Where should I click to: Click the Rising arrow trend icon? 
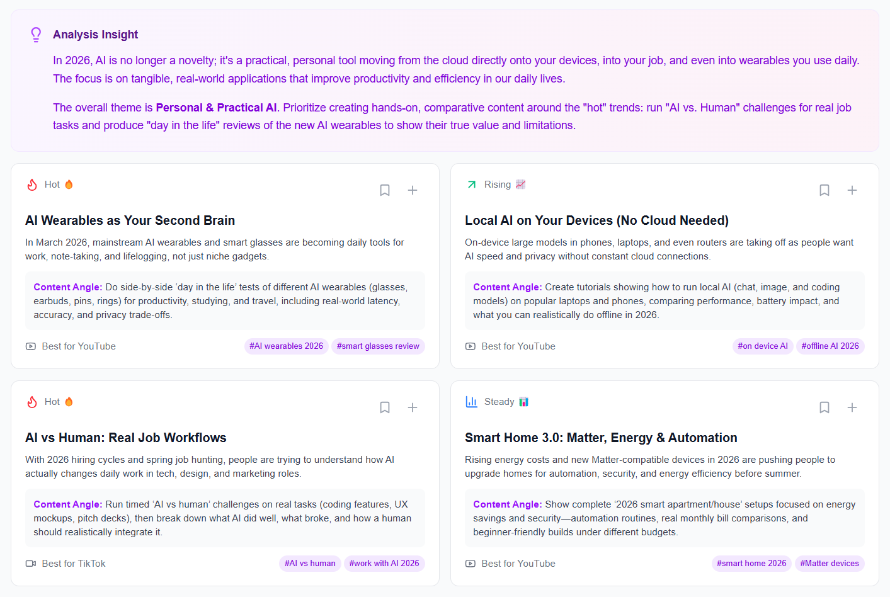pos(471,185)
